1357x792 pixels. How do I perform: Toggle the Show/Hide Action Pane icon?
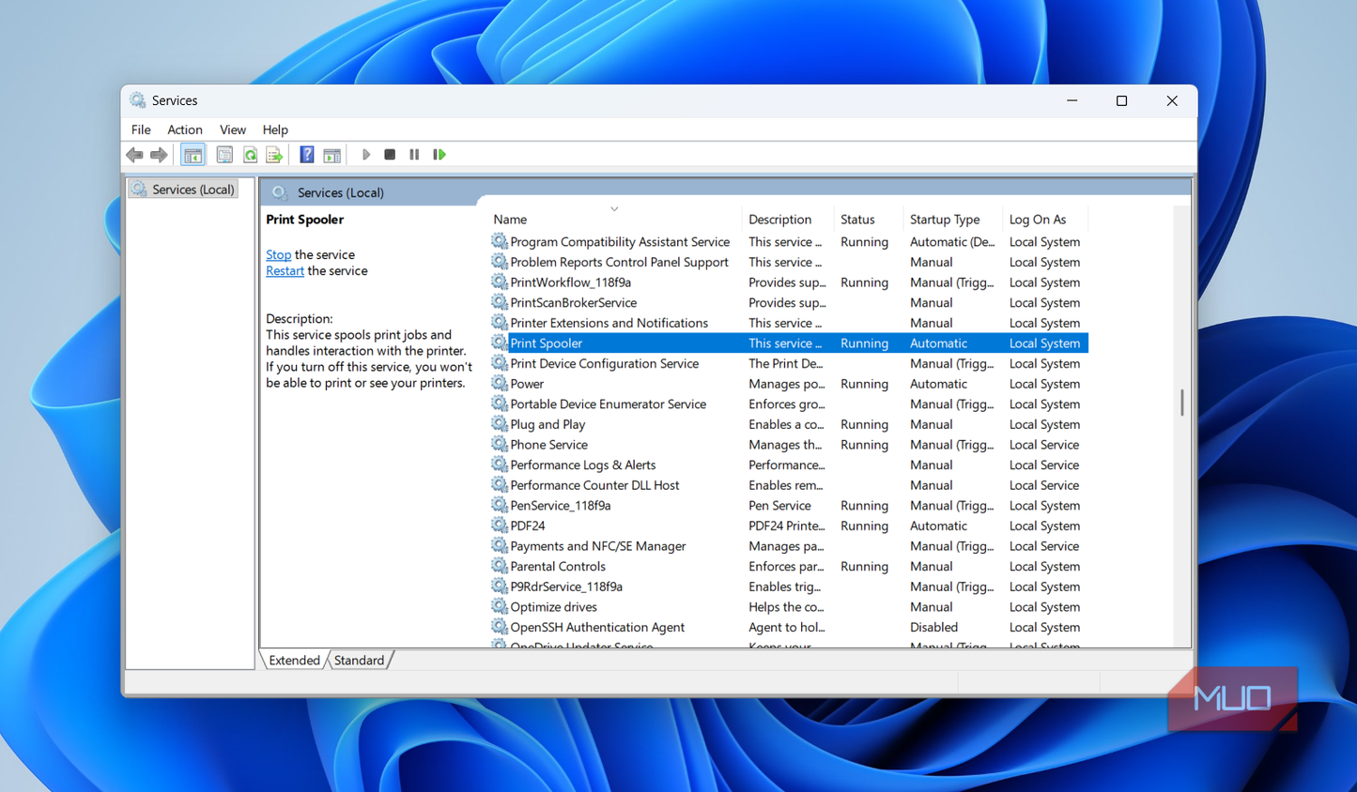pos(332,155)
